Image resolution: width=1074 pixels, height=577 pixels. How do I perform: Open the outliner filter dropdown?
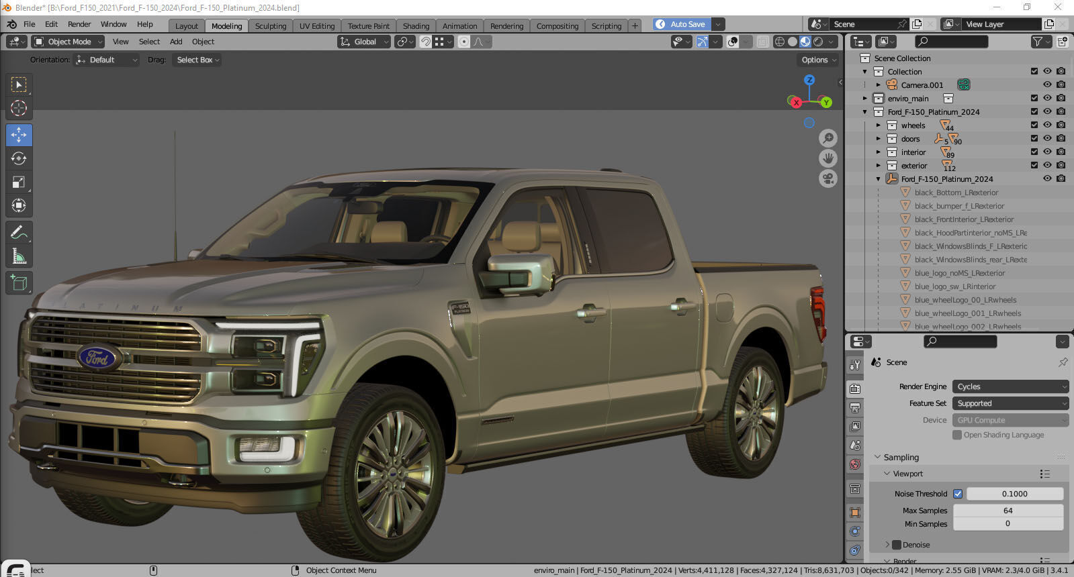[x=1040, y=42]
